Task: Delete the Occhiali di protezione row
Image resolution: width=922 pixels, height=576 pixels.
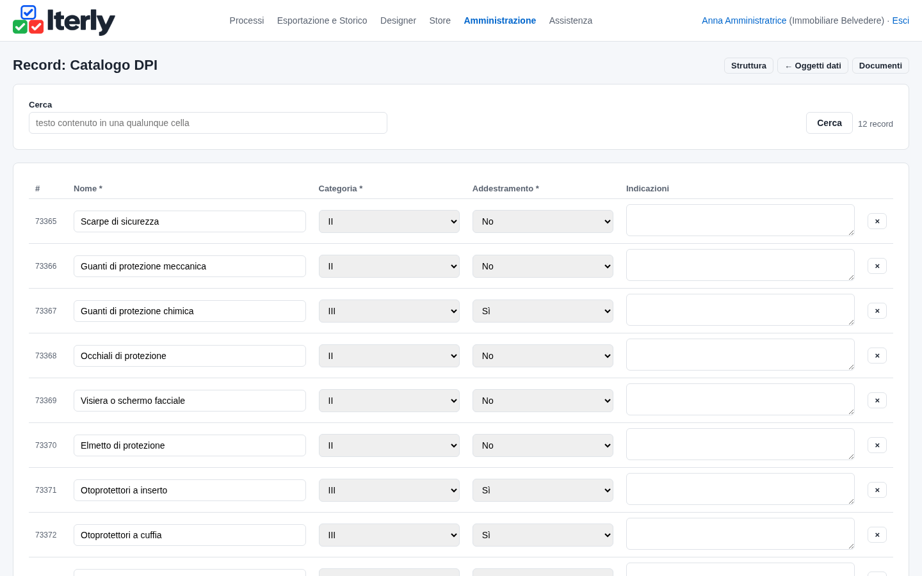Action: (x=877, y=355)
